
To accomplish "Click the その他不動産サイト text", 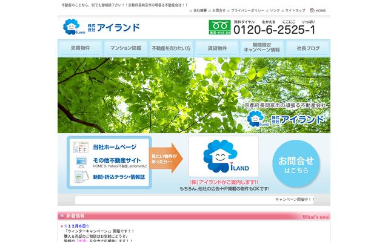I will click(x=117, y=160).
